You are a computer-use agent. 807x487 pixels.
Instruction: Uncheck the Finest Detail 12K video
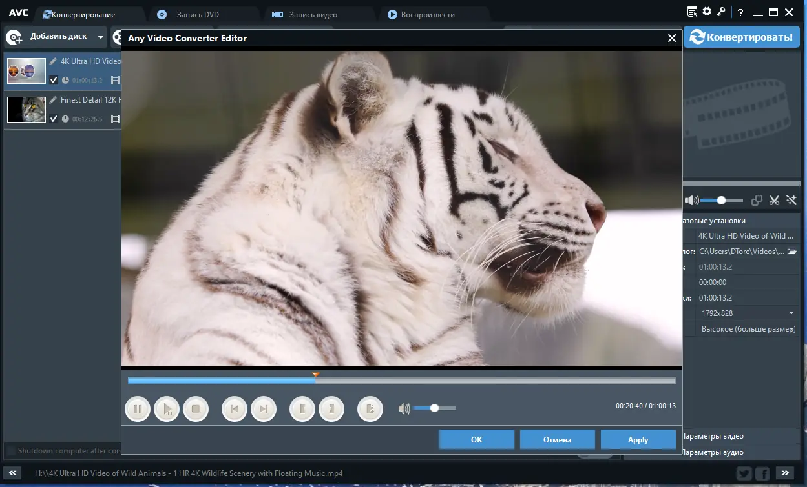point(54,119)
